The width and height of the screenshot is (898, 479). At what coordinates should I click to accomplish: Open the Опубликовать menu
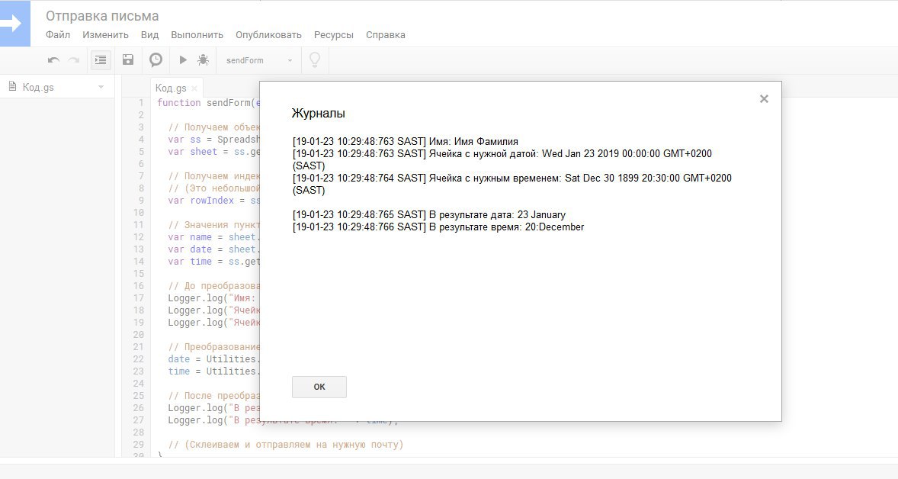click(268, 35)
